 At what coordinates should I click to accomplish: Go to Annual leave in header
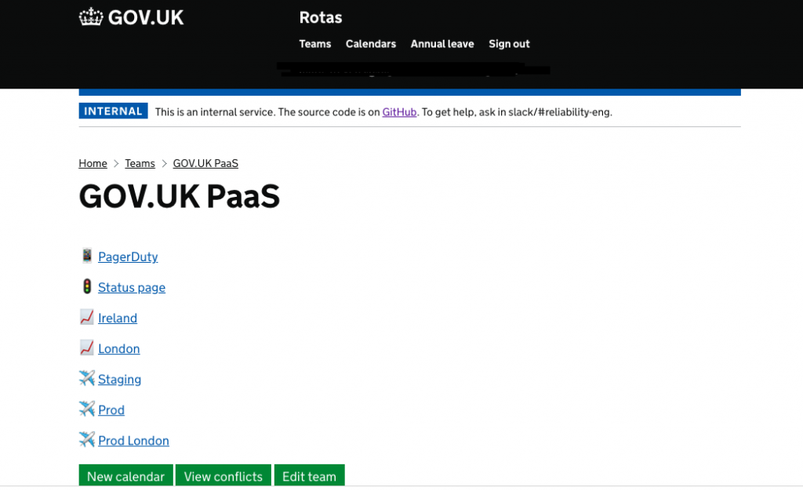[x=442, y=44]
